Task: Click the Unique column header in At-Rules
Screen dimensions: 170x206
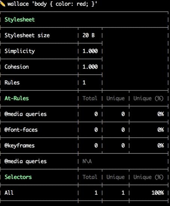Action: [x=116, y=98]
